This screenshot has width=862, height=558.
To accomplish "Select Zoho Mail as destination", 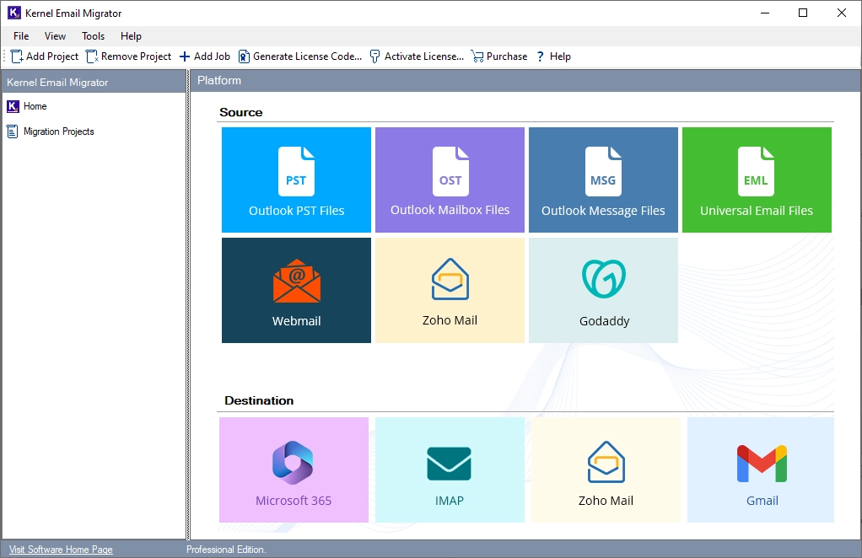I will coord(606,469).
